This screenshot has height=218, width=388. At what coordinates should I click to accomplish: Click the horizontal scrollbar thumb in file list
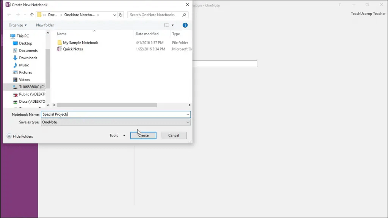pos(107,105)
